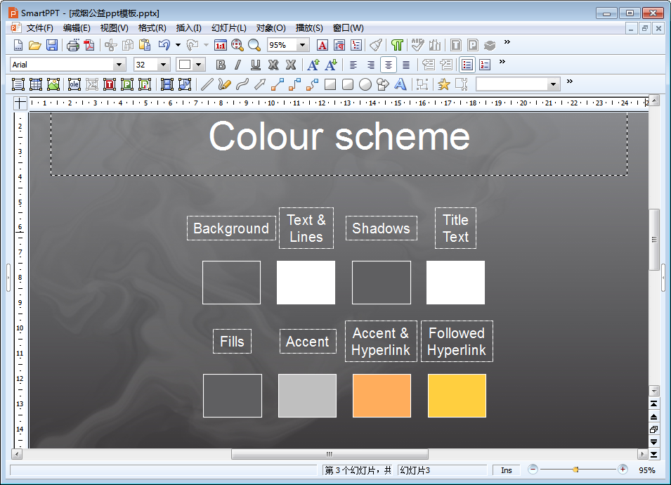Select the Arrow drawing tool
This screenshot has width=671, height=485.
click(260, 84)
